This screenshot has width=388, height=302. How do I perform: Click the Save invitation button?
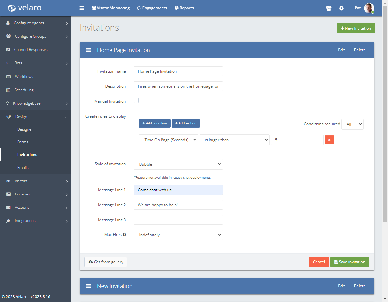pyautogui.click(x=350, y=262)
